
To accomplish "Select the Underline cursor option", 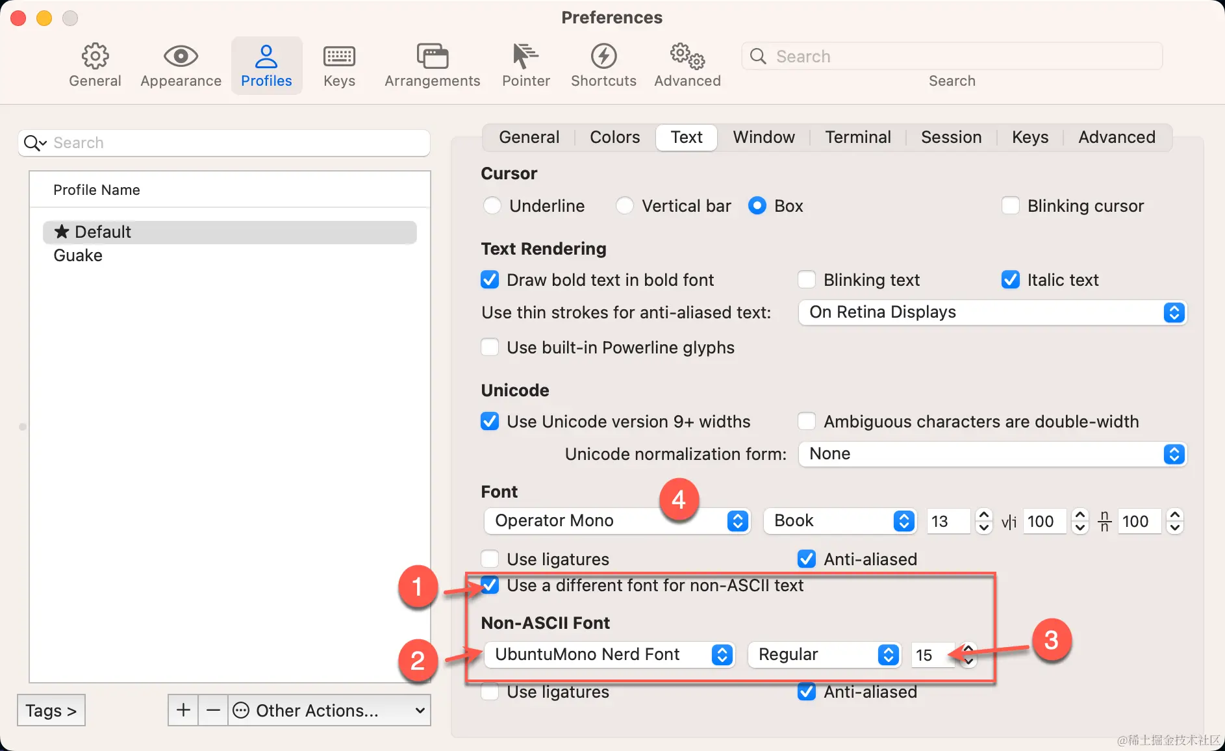I will (x=492, y=206).
